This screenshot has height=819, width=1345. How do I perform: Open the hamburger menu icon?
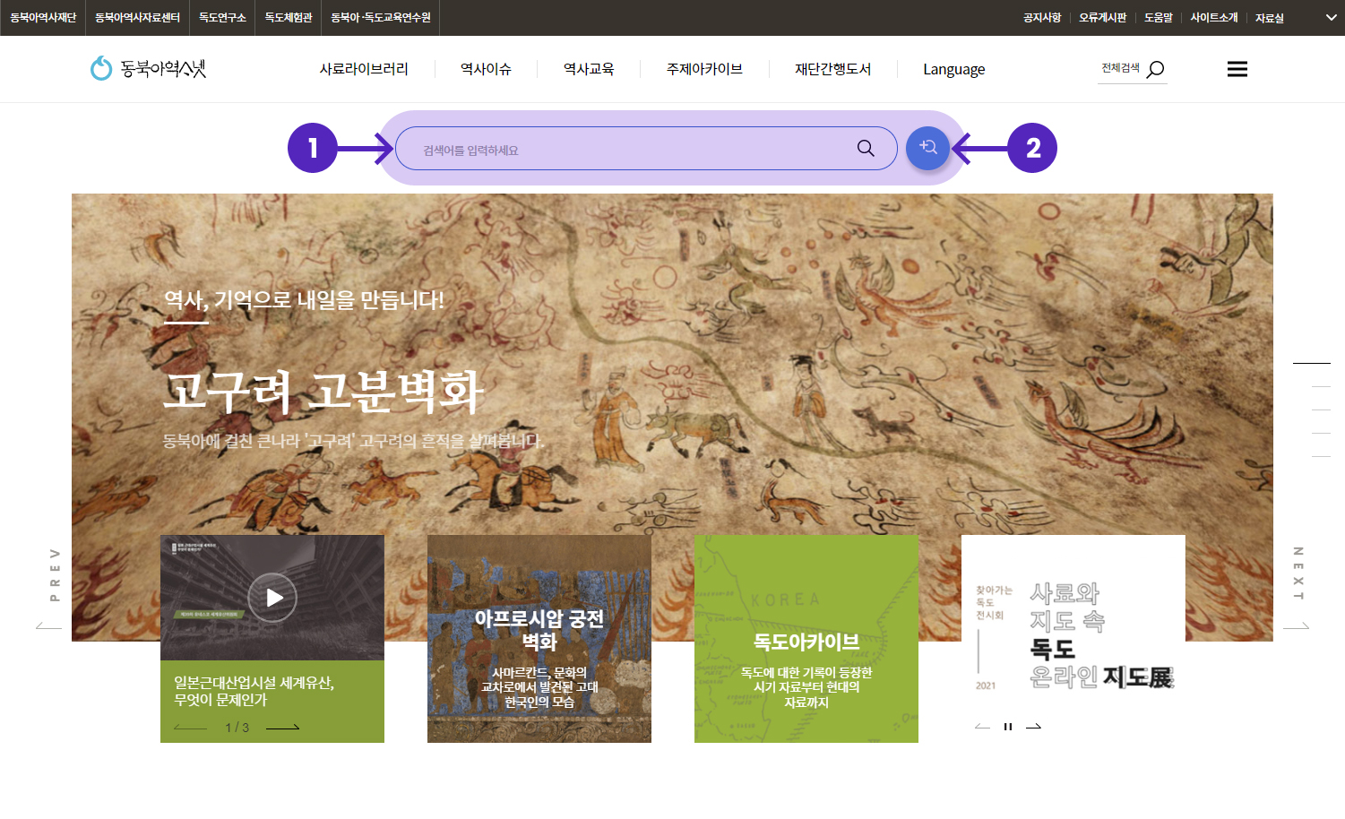pos(1237,69)
